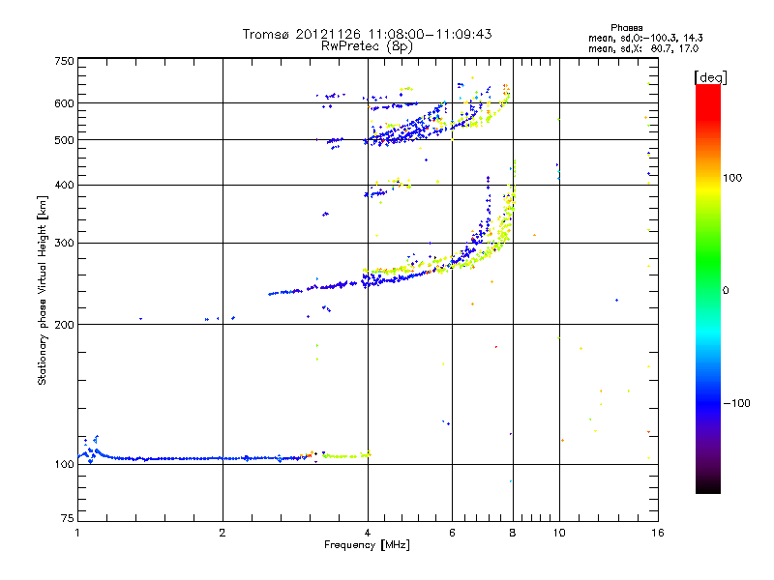Click the '2' frequency axis tick label

[x=223, y=533]
